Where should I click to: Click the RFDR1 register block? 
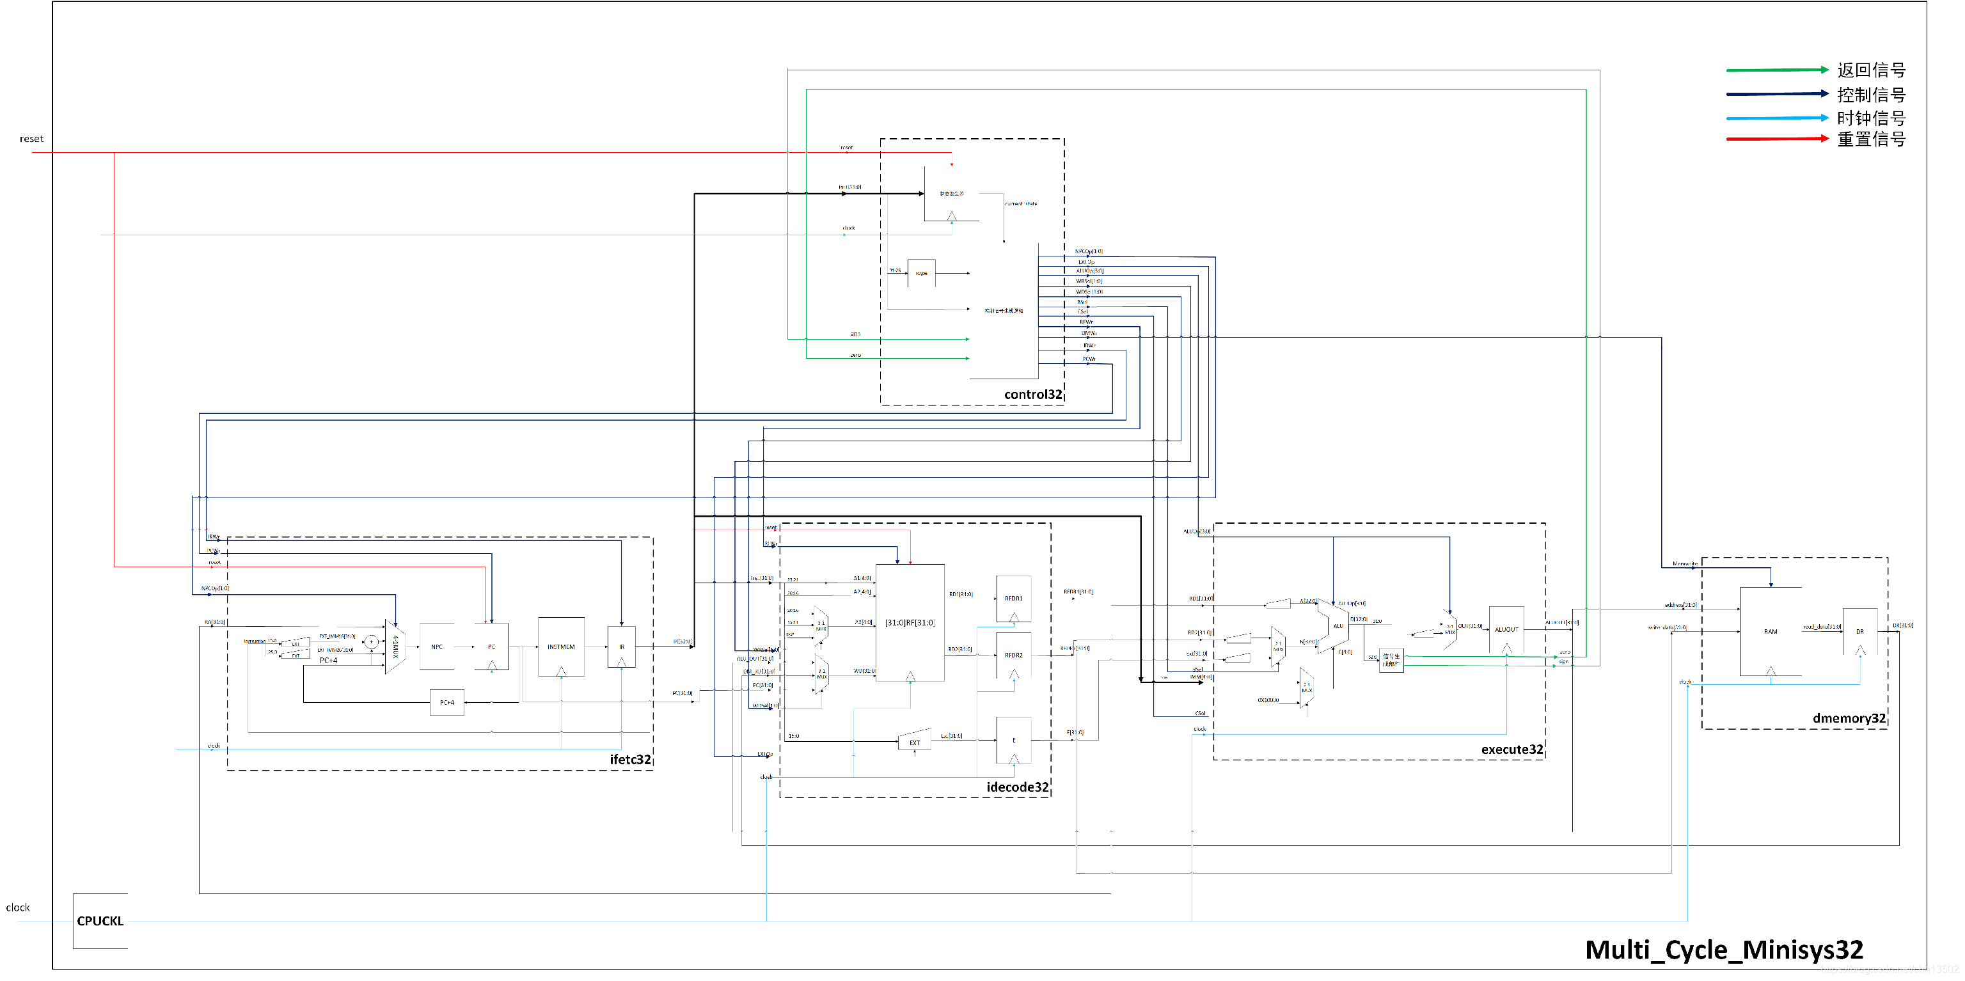pyautogui.click(x=1013, y=598)
